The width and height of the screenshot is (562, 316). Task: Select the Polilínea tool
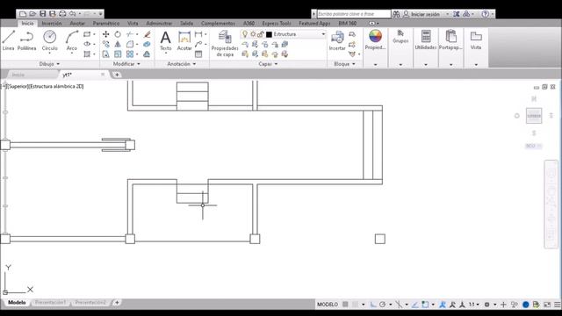click(27, 40)
